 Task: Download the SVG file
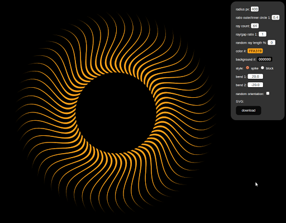[x=249, y=111]
